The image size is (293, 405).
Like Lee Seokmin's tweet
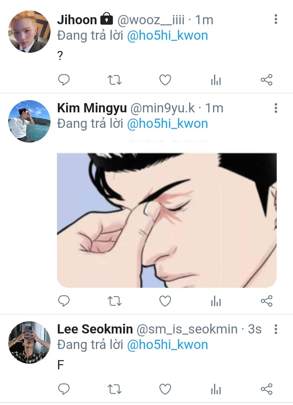(165, 389)
